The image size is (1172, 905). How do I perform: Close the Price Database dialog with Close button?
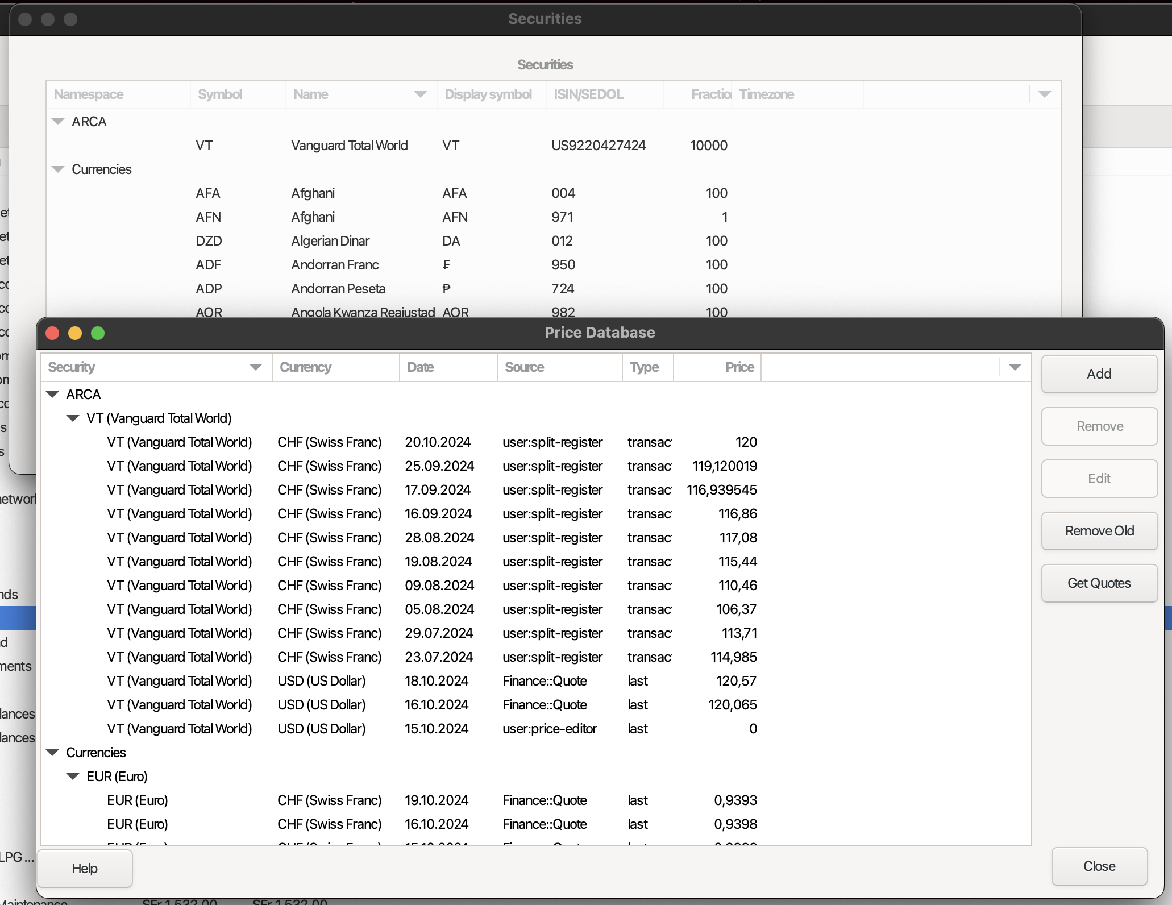(x=1099, y=866)
